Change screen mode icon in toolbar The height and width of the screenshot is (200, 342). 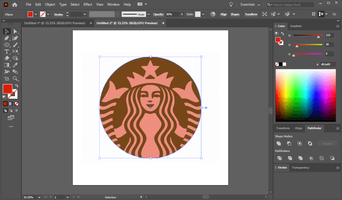pyautogui.click(x=11, y=118)
